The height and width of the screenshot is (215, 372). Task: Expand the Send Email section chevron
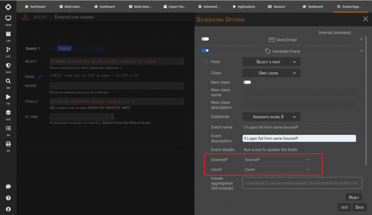pyautogui.click(x=361, y=39)
